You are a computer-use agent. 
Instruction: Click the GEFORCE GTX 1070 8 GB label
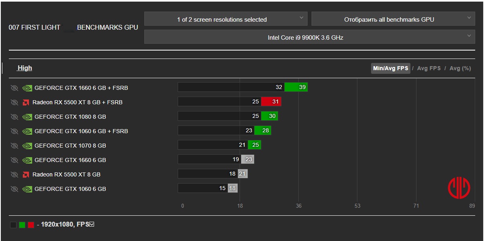click(70, 146)
